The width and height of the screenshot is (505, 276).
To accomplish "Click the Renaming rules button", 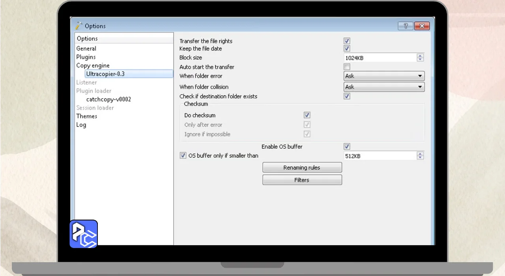I will click(x=302, y=168).
